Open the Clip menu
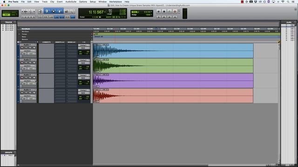Viewport: 298px width, 167px height. (x=52, y=2)
